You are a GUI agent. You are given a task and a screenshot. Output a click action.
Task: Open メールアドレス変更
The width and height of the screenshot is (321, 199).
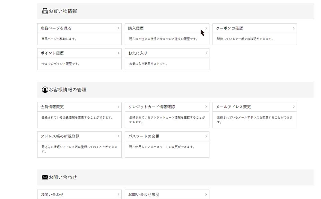click(234, 107)
